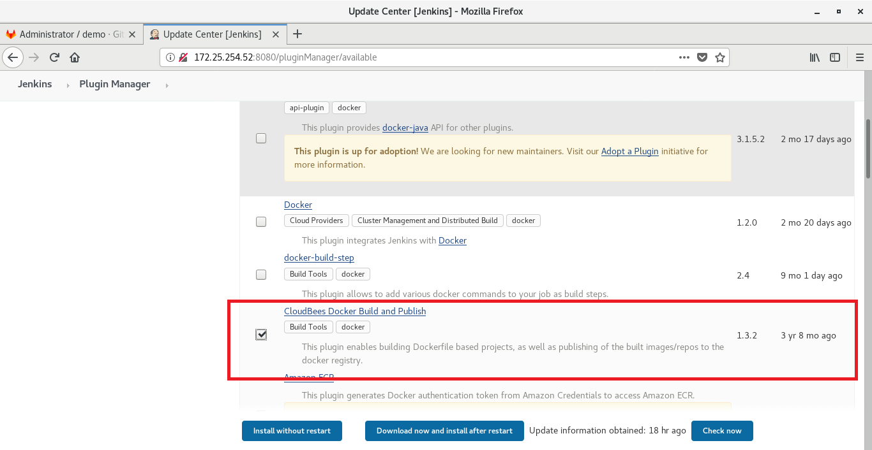Viewport: 872px width, 450px height.
Task: Click Build Tools tag under docker-build-step
Action: [308, 274]
